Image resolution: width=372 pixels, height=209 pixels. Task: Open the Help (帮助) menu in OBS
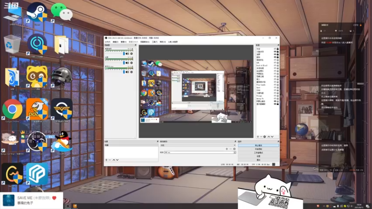pyautogui.click(x=162, y=42)
